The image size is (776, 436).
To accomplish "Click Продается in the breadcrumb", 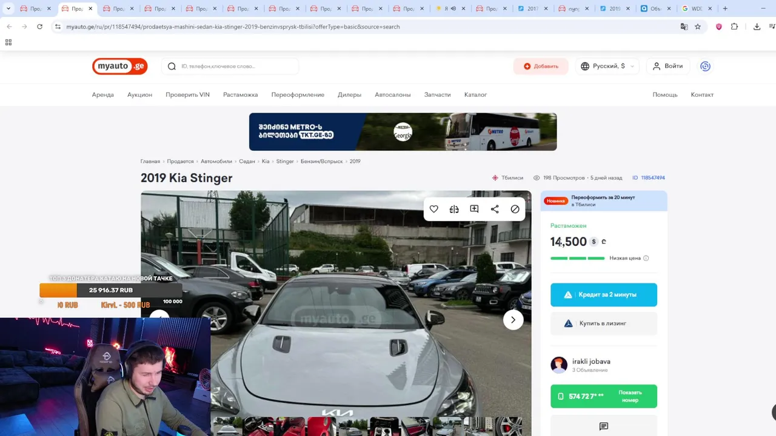I will [x=180, y=162].
